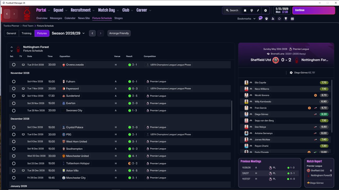Switch to the Stages tab
Screen dimensions: 339x190
point(118,18)
